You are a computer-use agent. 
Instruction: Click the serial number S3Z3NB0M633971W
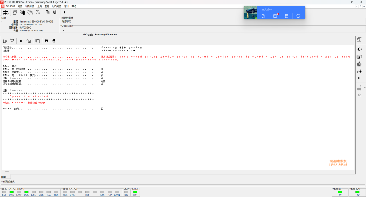(31, 25)
